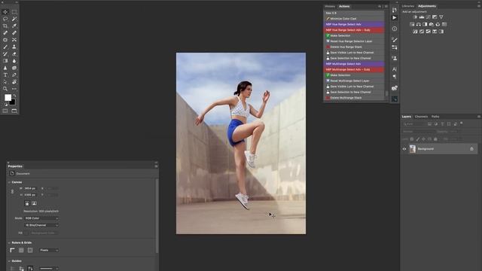
Task: Select the Eraser tool
Action: click(x=14, y=53)
